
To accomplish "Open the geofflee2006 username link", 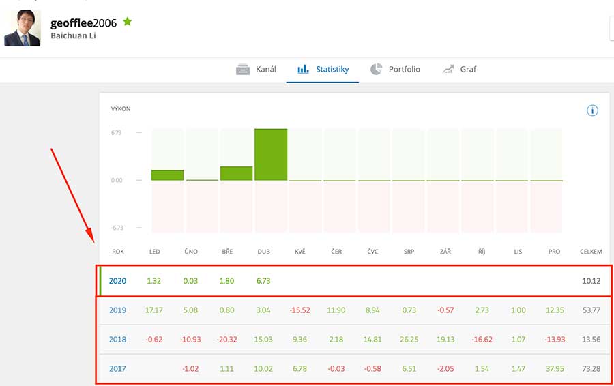I will (83, 23).
